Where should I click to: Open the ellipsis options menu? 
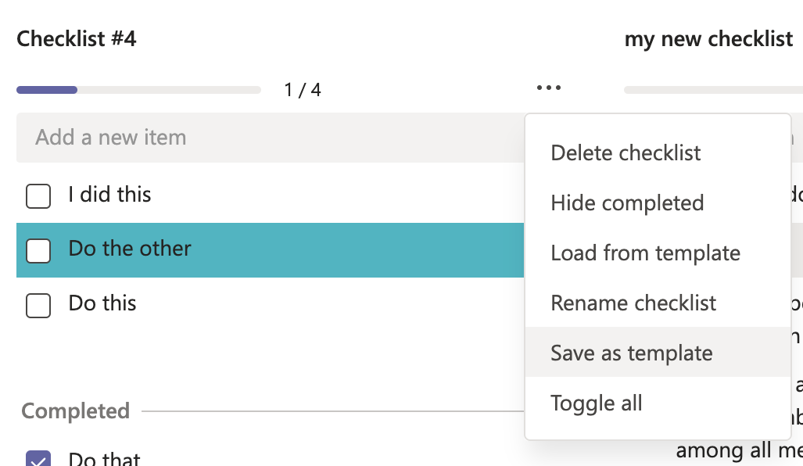point(548,87)
